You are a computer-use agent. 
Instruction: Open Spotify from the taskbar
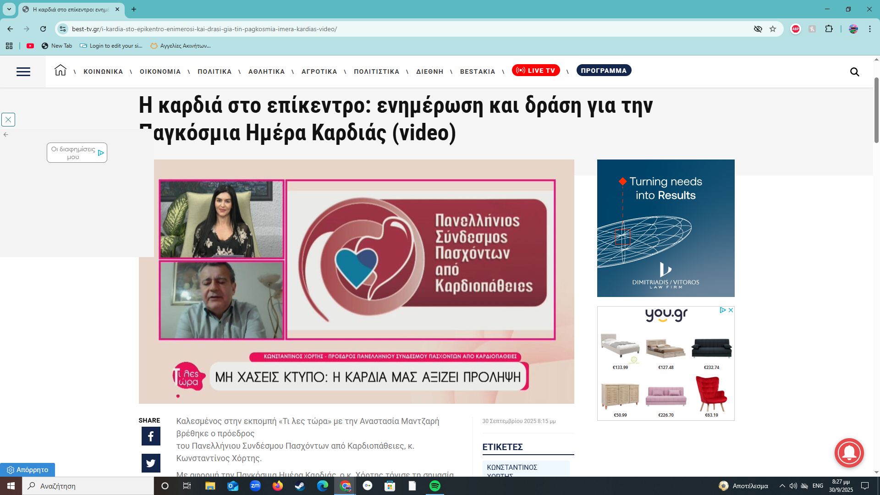coord(435,486)
